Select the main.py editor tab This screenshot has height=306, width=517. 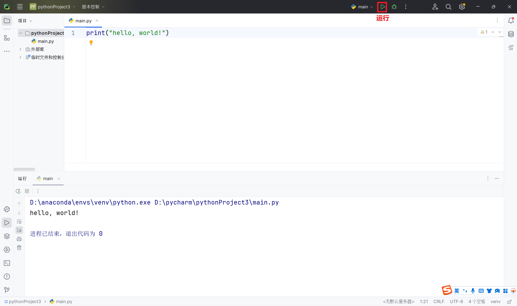tap(83, 21)
